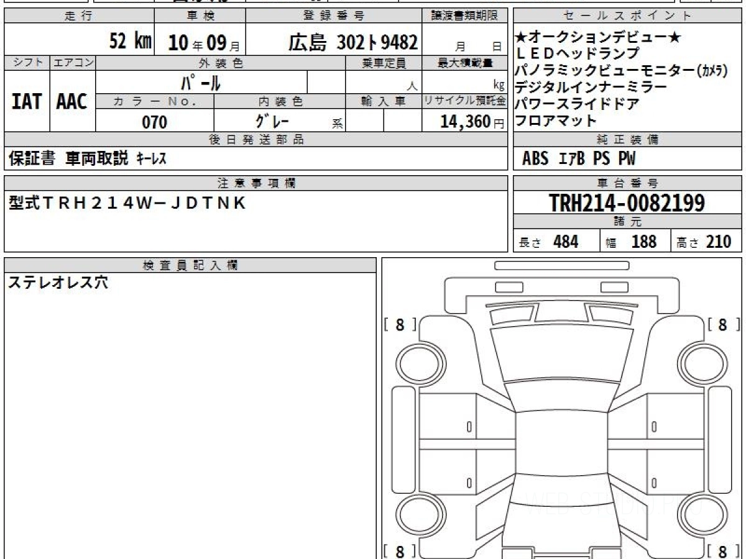The height and width of the screenshot is (559, 746).
Task: Click the 車検 header cell
Action: 200,16
